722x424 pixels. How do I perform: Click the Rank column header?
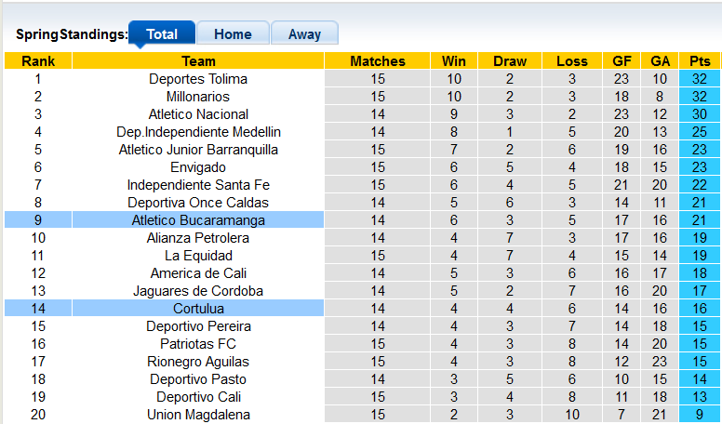38,61
